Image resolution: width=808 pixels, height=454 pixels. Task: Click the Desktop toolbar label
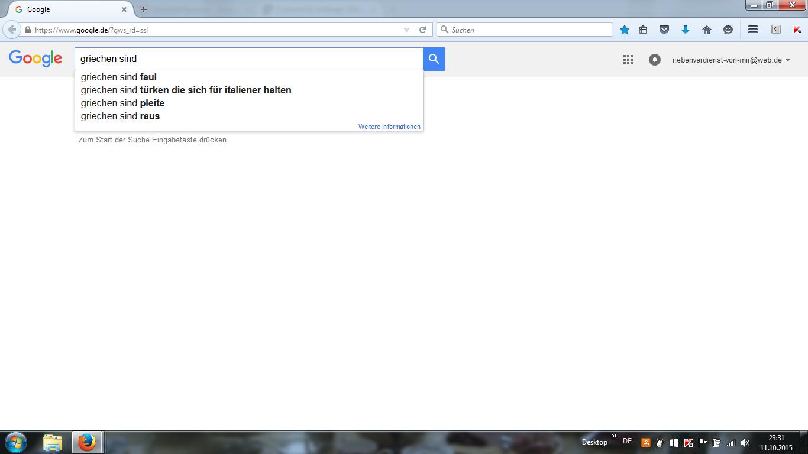594,442
